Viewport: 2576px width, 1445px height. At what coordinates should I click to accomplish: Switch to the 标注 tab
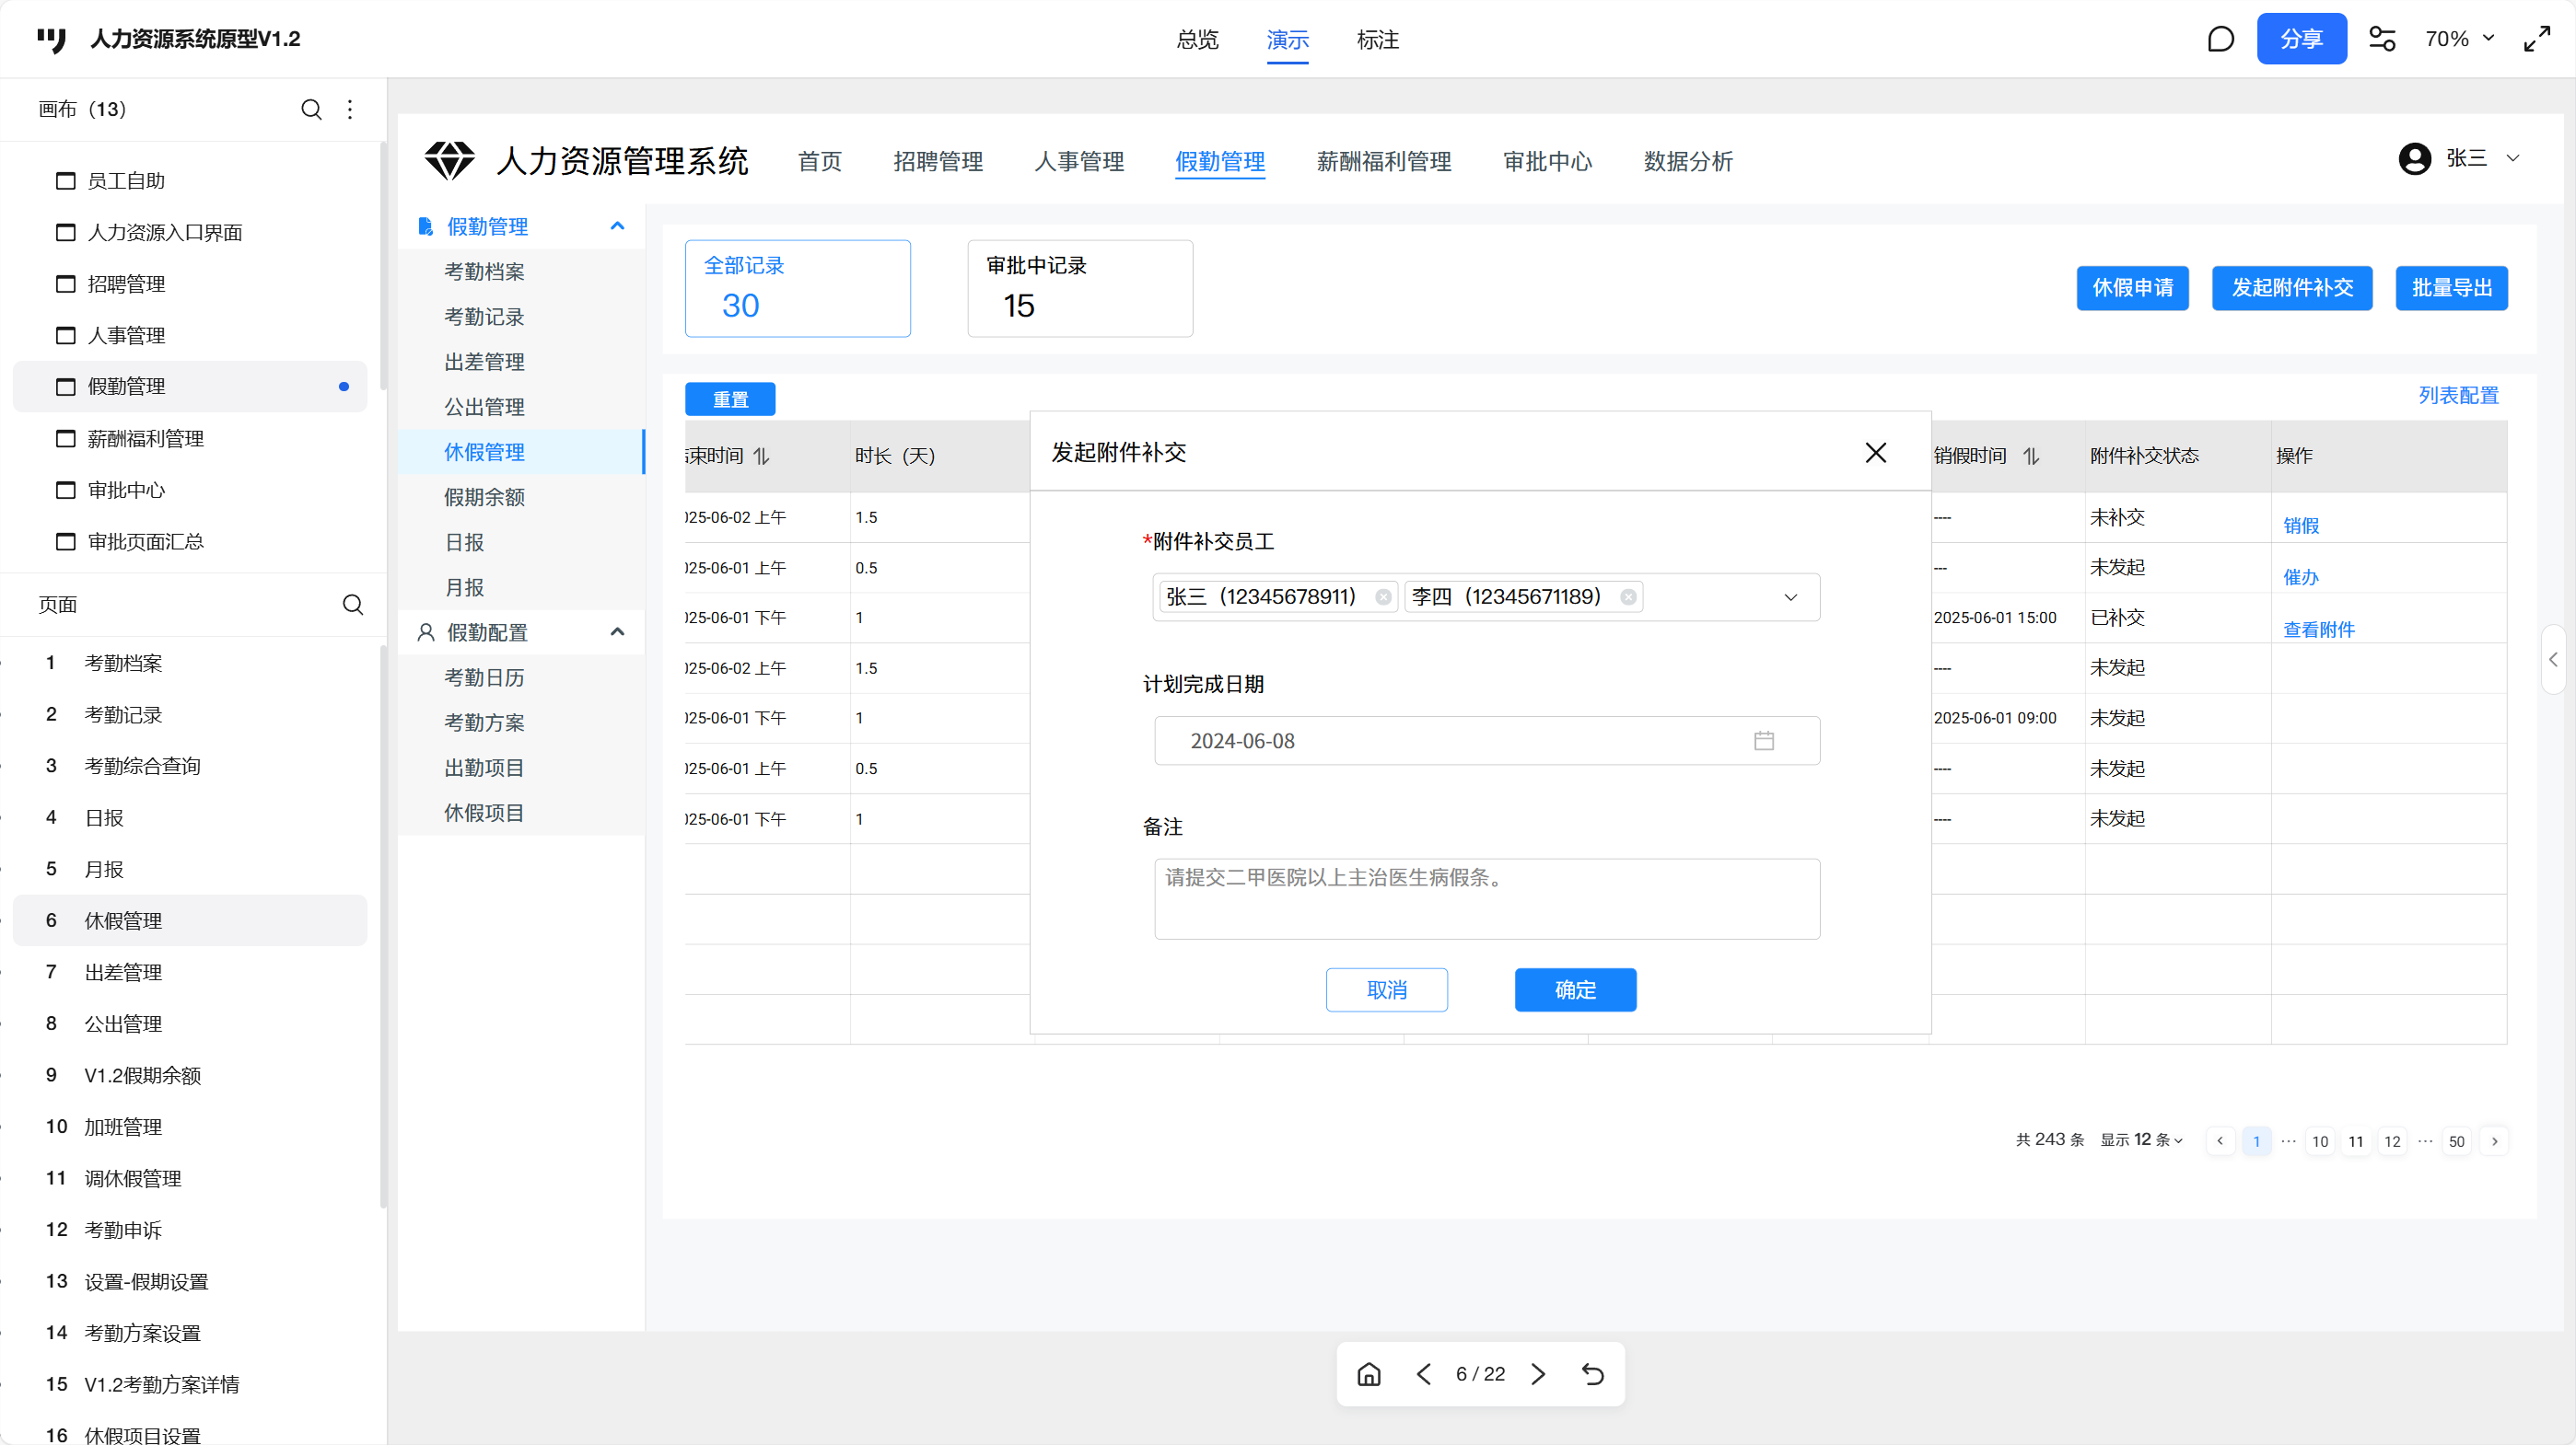[1377, 40]
